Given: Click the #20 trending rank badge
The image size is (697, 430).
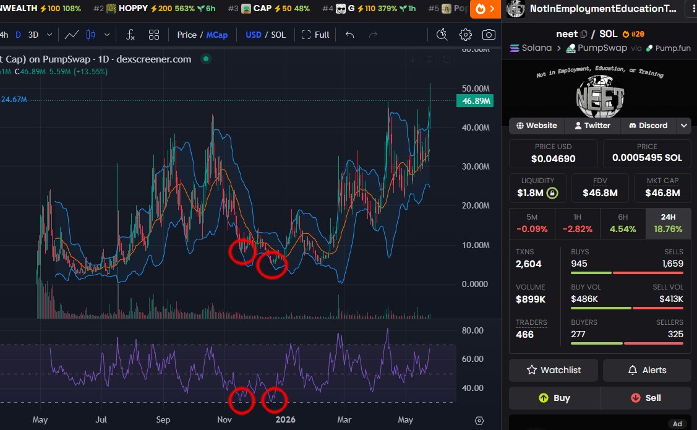Looking at the screenshot, I should click(633, 34).
